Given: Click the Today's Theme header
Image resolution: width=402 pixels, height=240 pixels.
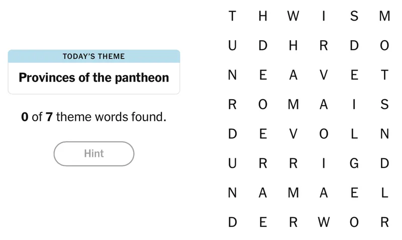Looking at the screenshot, I should coord(94,56).
